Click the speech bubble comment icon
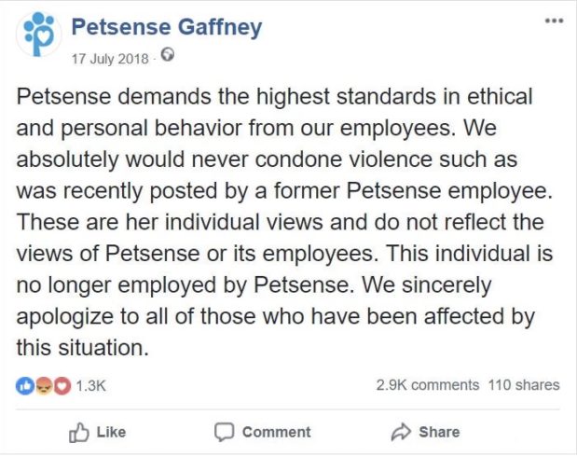577x457 pixels. [x=224, y=432]
